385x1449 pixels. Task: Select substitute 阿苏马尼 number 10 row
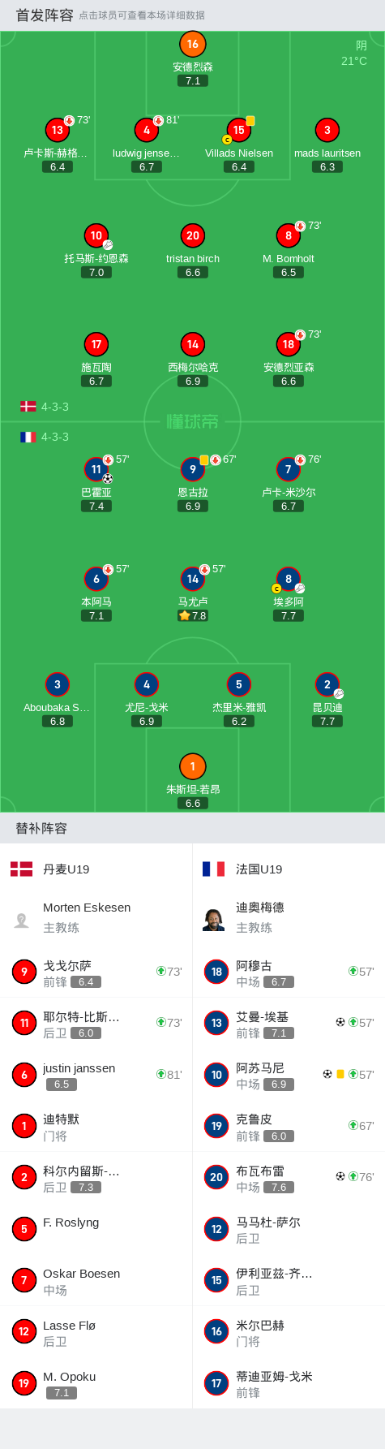(x=289, y=1075)
